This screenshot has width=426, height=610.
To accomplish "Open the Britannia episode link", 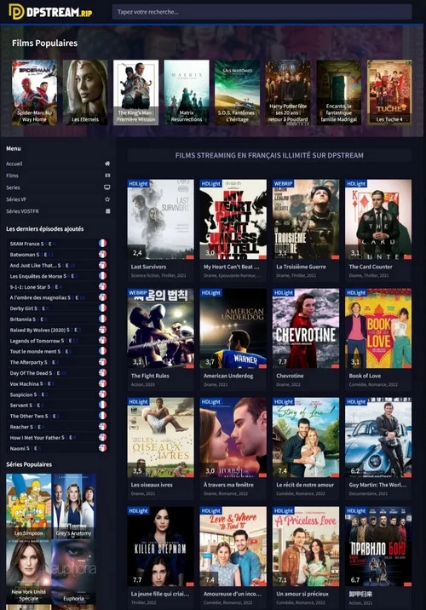I will (28, 319).
